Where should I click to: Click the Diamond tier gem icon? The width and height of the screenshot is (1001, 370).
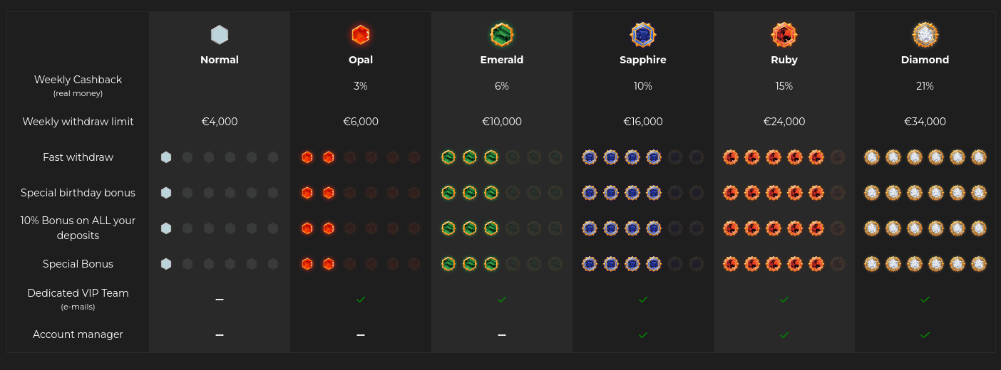tap(925, 35)
